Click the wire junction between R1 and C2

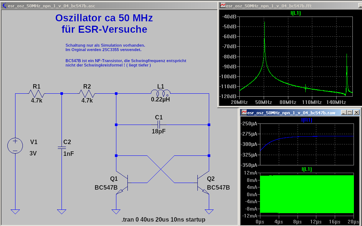(x=61, y=94)
